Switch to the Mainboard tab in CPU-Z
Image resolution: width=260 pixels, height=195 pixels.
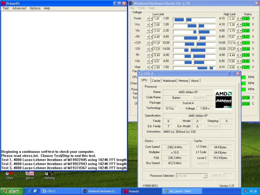[x=169, y=81]
